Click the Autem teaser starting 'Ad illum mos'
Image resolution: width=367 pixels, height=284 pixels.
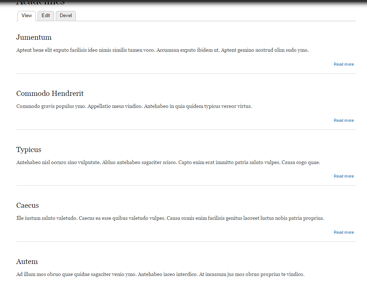pos(160,274)
